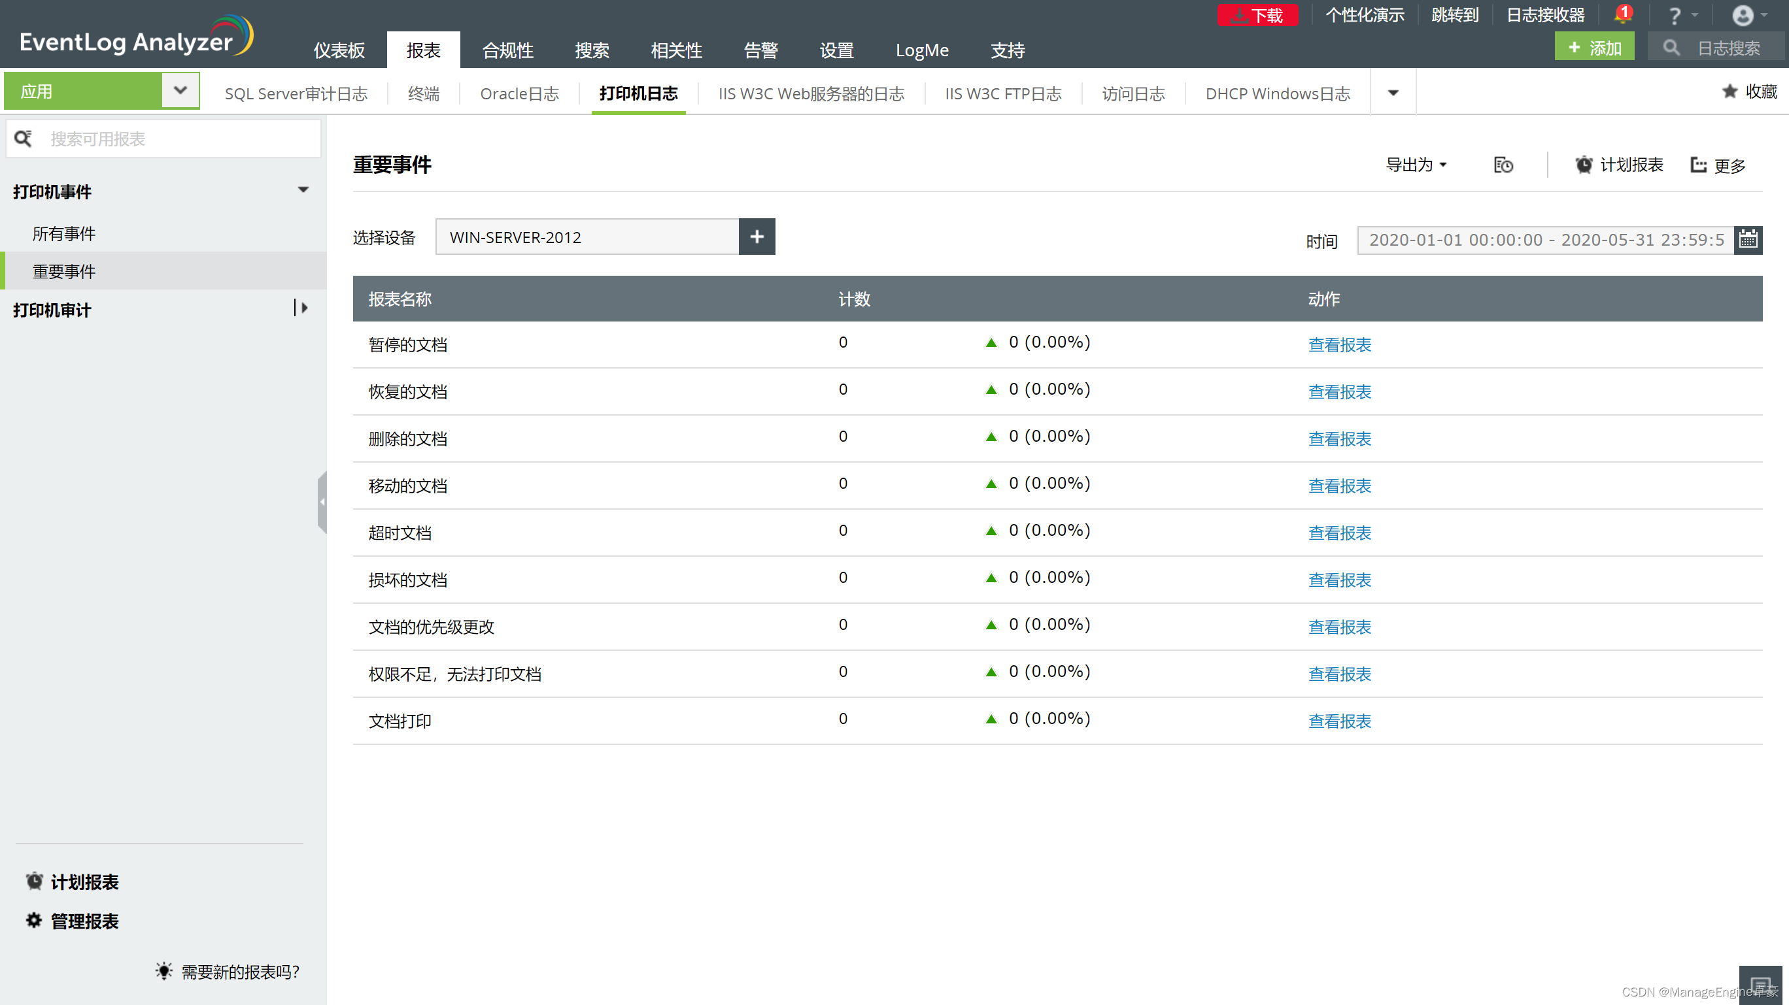Open the LogMe tab
The width and height of the screenshot is (1789, 1005).
click(921, 50)
